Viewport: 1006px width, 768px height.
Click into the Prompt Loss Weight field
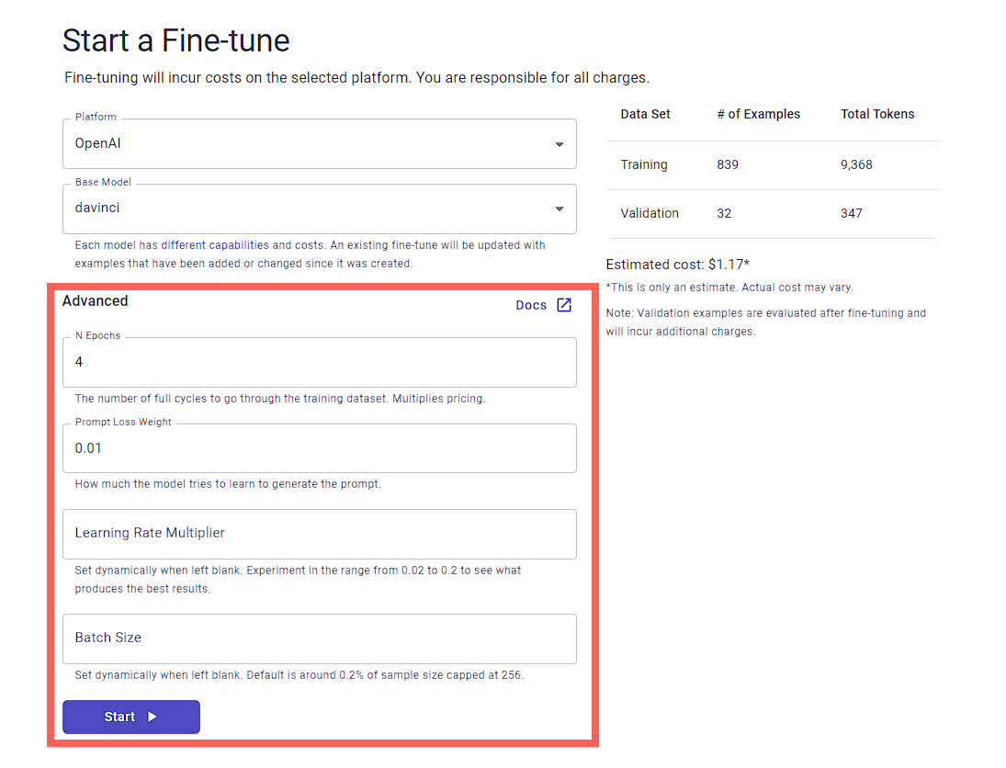(x=319, y=448)
